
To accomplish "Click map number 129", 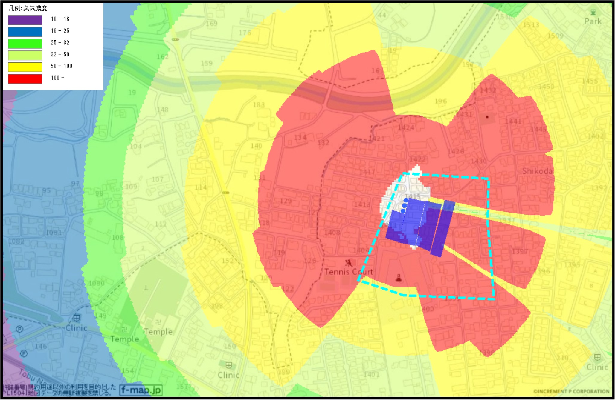I will [286, 201].
